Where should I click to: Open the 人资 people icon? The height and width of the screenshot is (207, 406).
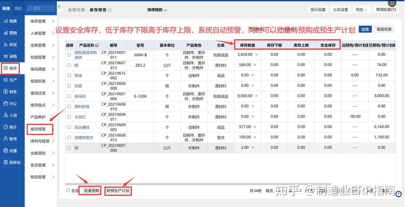(5, 115)
